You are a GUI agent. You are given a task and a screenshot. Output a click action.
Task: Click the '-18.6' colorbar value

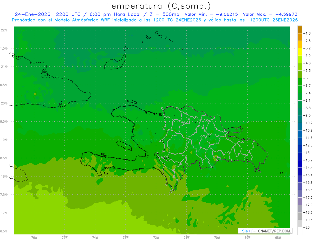308,212
